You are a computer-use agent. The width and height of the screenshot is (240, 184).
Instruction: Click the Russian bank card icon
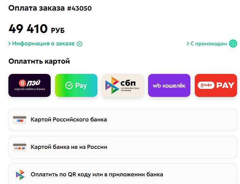(x=20, y=120)
